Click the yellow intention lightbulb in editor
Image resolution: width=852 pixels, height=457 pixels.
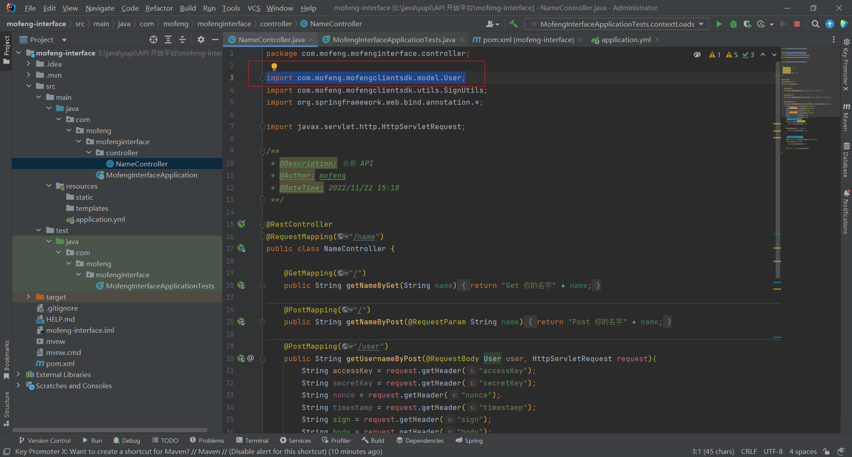click(x=274, y=67)
